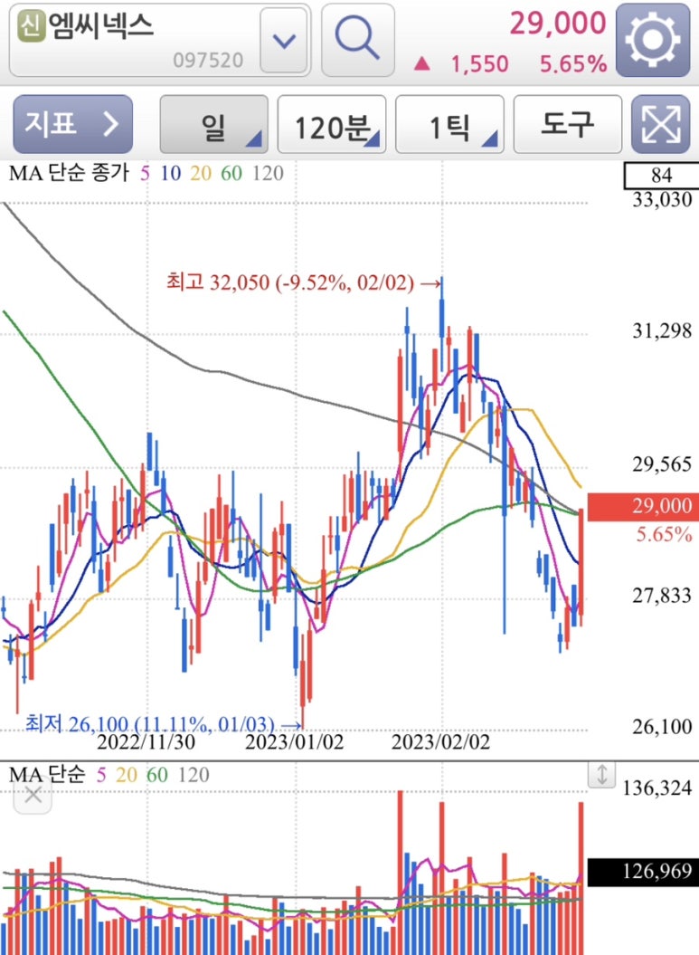Tap the volume MA 5 legend
The height and width of the screenshot is (955, 699).
101,775
